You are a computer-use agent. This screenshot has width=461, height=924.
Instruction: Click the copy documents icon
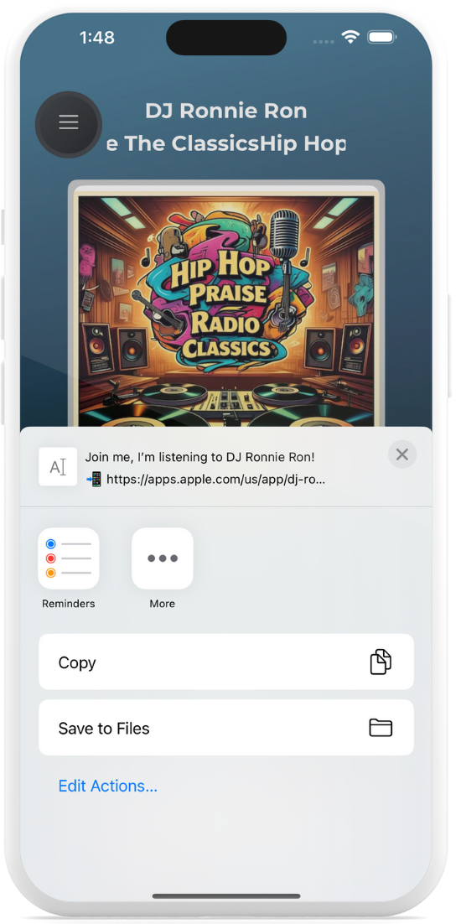(381, 662)
